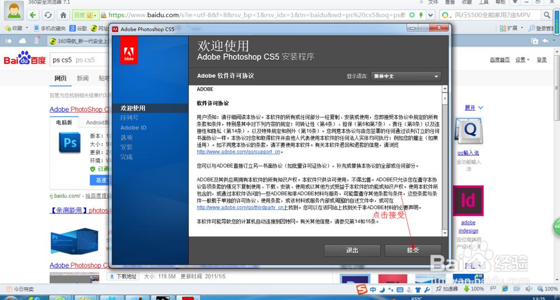Open the 谷歌 bookmark
The width and height of the screenshot is (560, 300).
[x=78, y=28]
